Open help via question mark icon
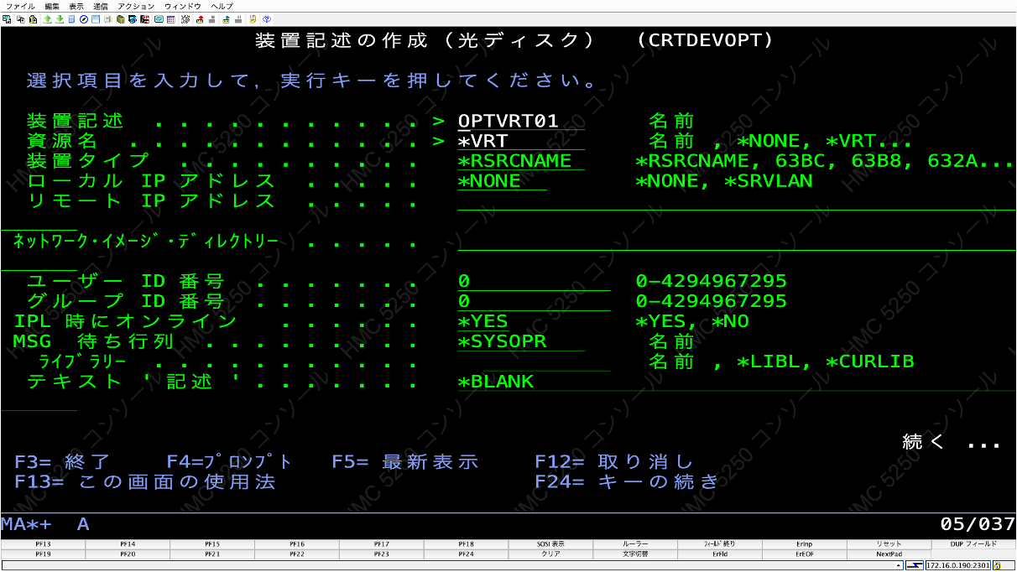Screen dimensions: 1017x572 tap(266, 18)
